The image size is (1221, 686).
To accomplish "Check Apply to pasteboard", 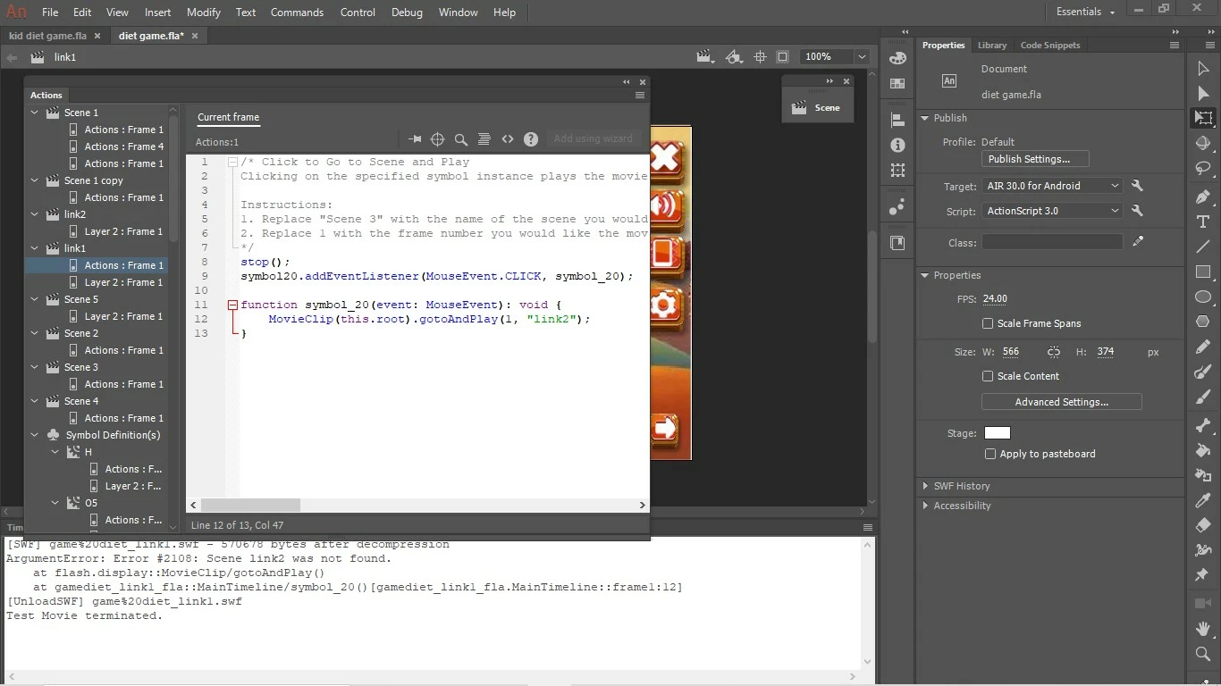I will 989,454.
